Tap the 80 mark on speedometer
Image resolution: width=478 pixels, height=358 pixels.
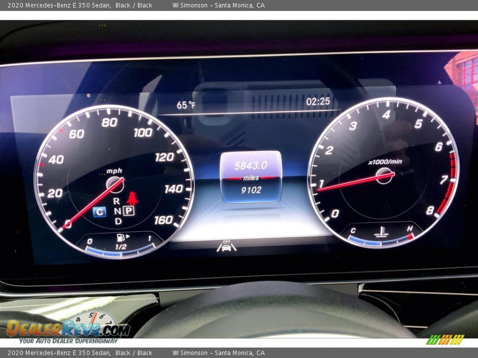tap(110, 122)
